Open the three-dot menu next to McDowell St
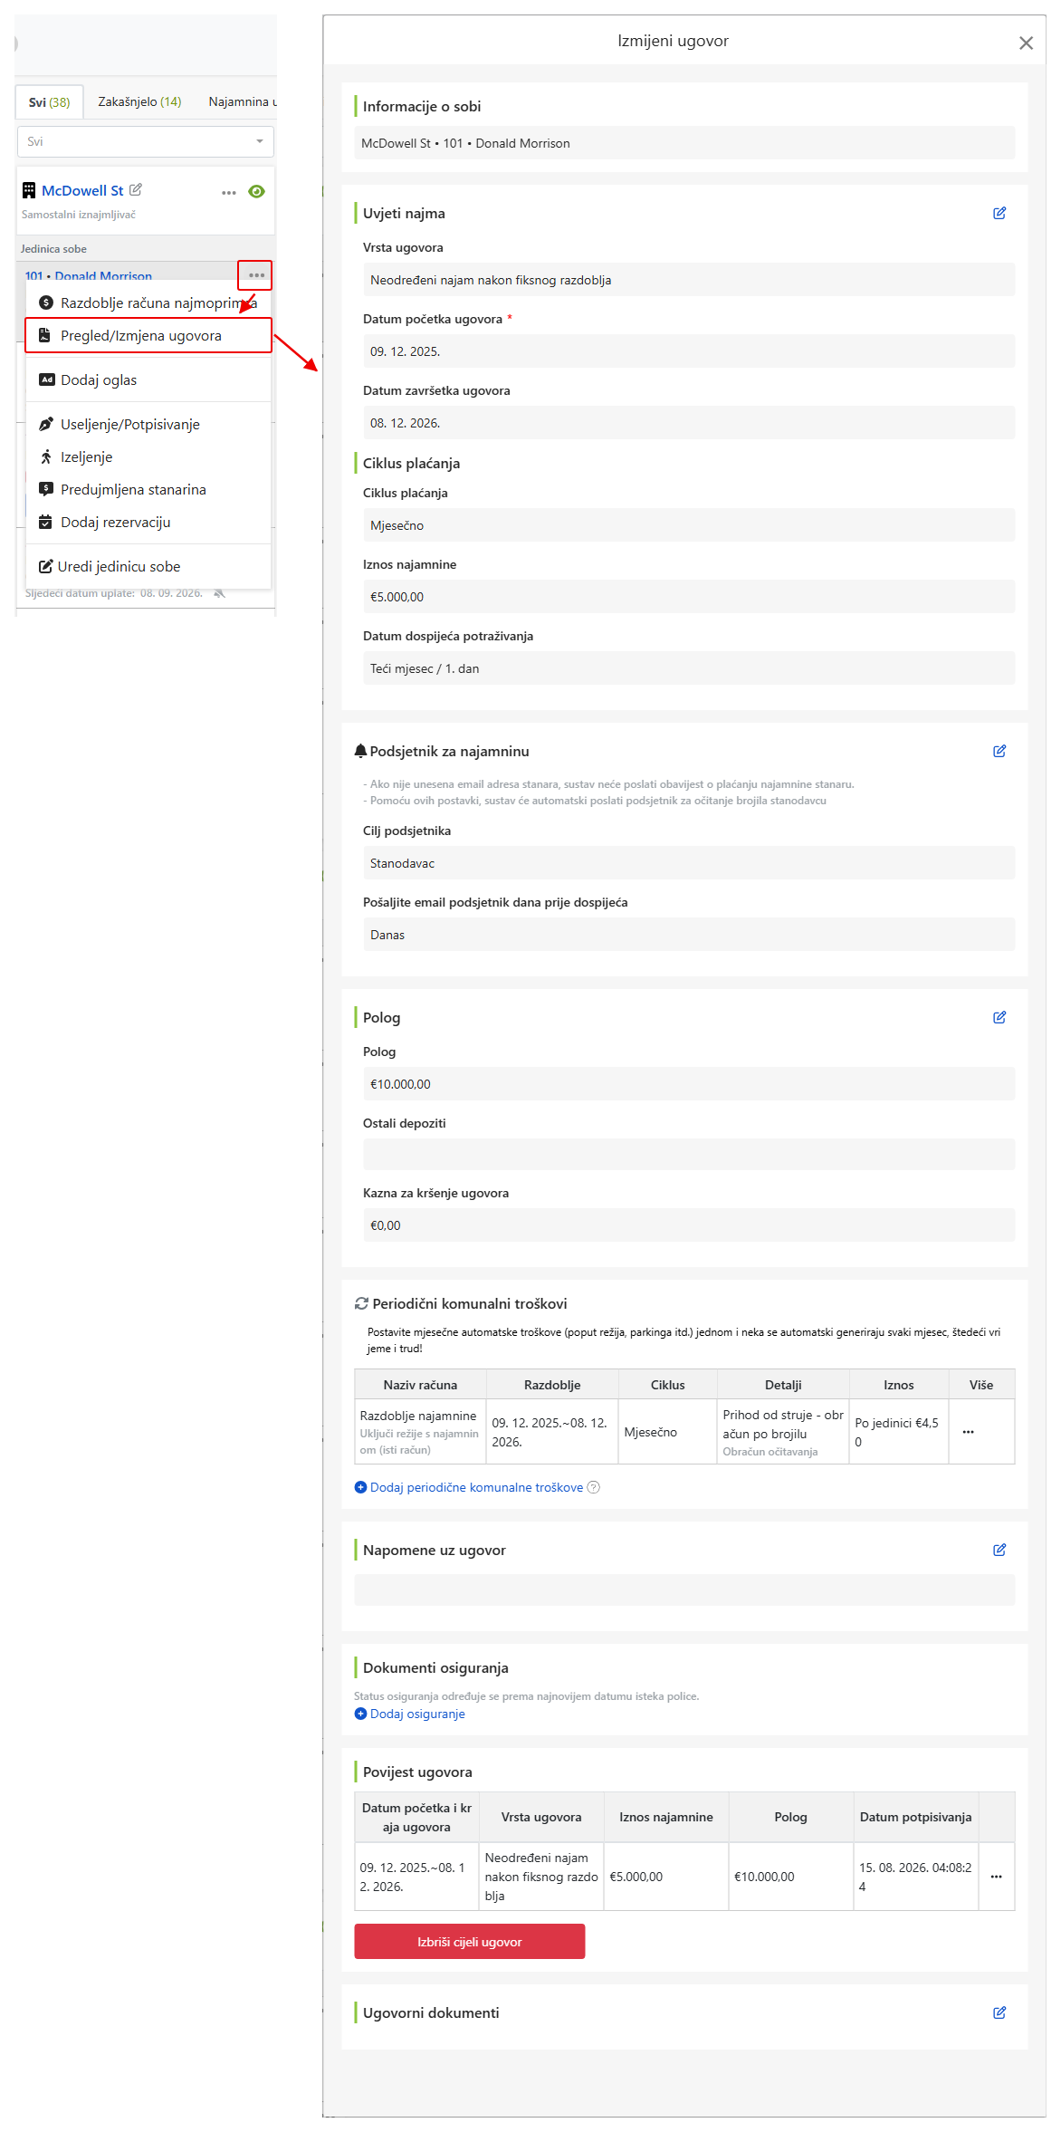Screen dimensions: 1061x2132 (229, 192)
